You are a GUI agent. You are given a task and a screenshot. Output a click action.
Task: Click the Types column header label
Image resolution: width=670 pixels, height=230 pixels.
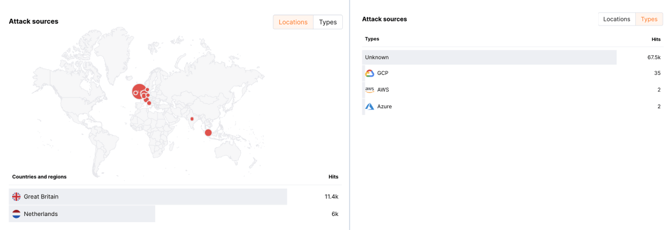coord(371,39)
